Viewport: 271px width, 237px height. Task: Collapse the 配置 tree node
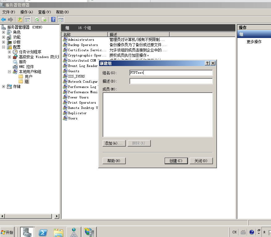[3, 47]
